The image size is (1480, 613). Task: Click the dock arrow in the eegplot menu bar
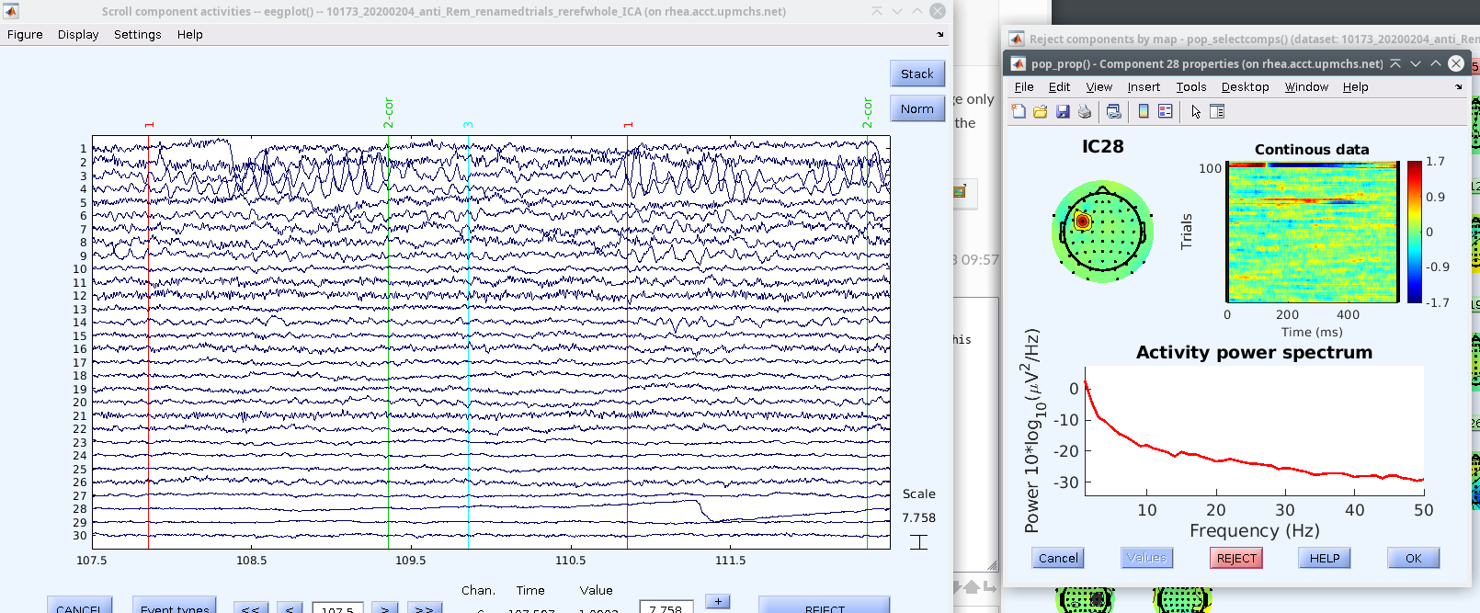point(940,35)
